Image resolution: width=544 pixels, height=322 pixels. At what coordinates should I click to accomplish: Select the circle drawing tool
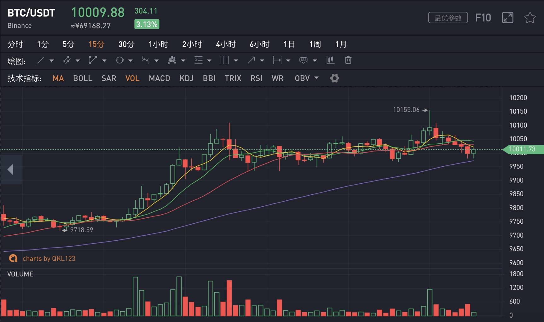(x=119, y=60)
